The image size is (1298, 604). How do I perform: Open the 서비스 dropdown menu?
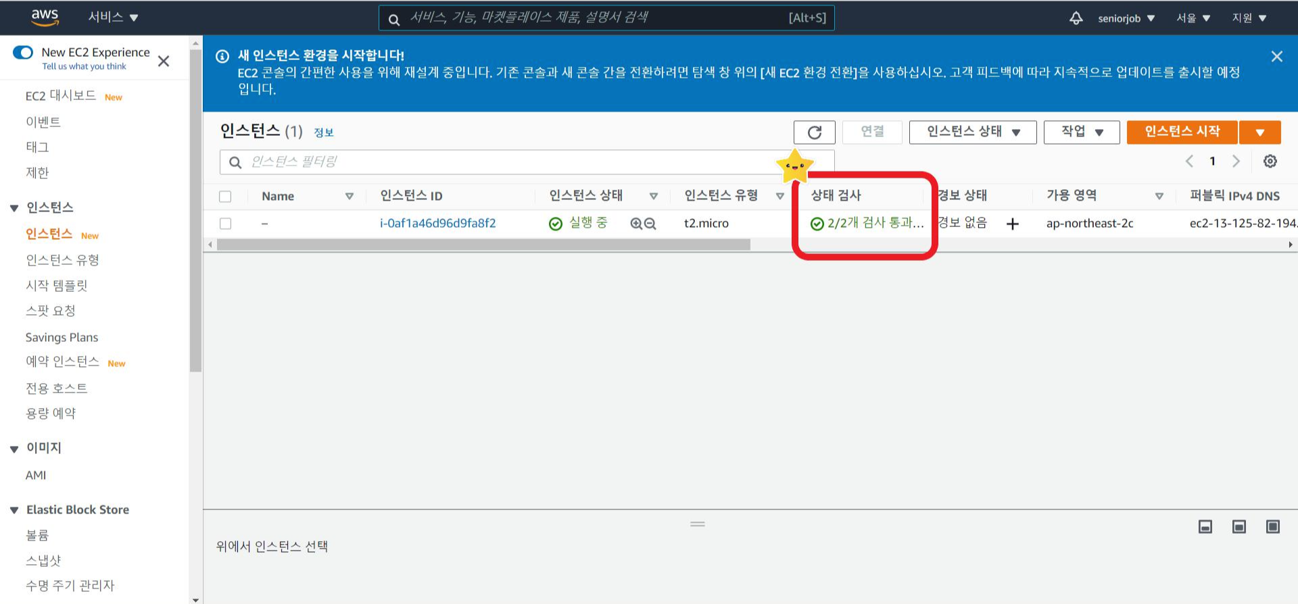pyautogui.click(x=113, y=17)
